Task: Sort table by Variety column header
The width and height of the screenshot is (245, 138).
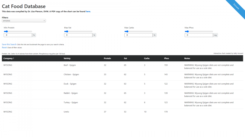Action: pyautogui.click(x=67, y=58)
